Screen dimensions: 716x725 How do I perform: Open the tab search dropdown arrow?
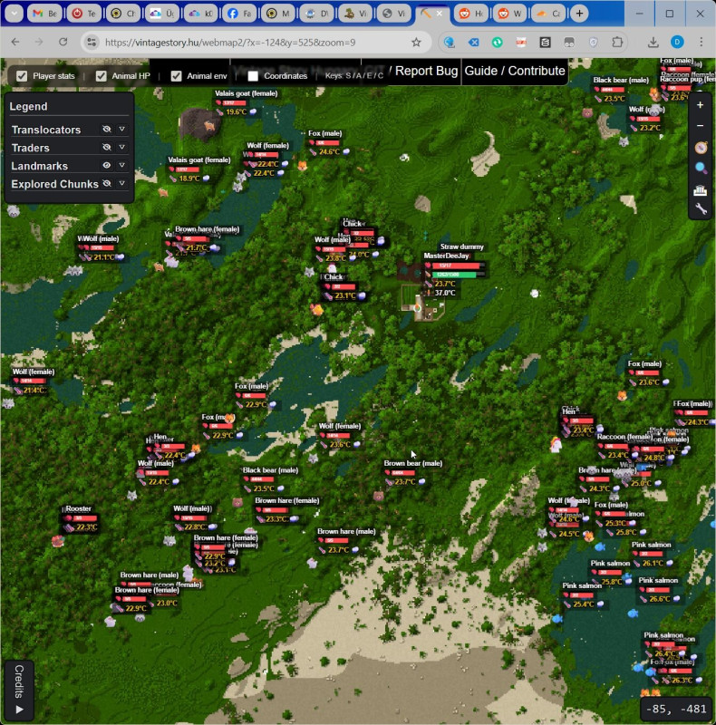[15, 14]
